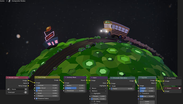Click Unsharp Mask Threshold field

(x=75, y=91)
